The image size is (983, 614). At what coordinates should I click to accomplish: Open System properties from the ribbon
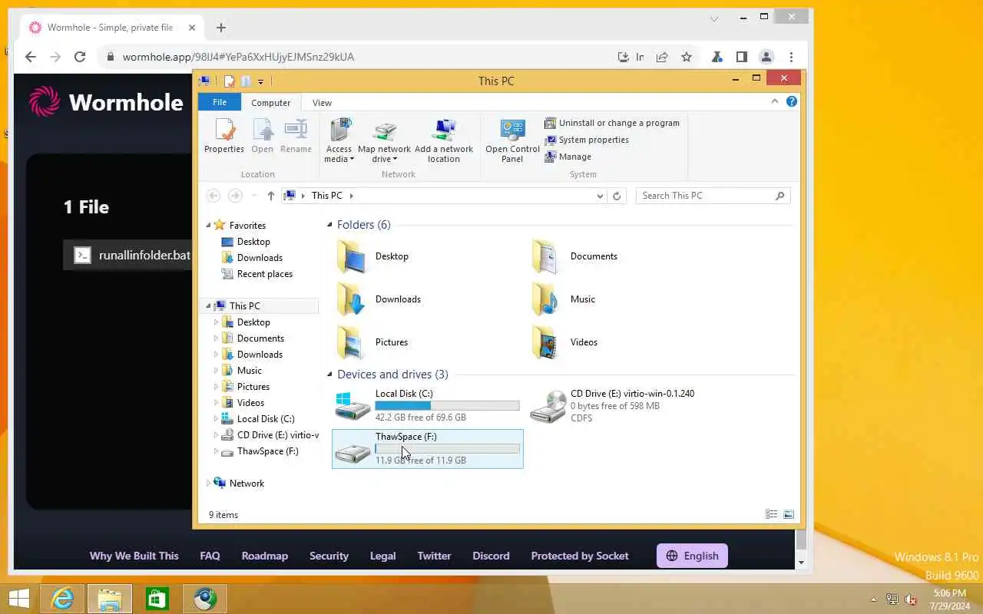pyautogui.click(x=587, y=140)
